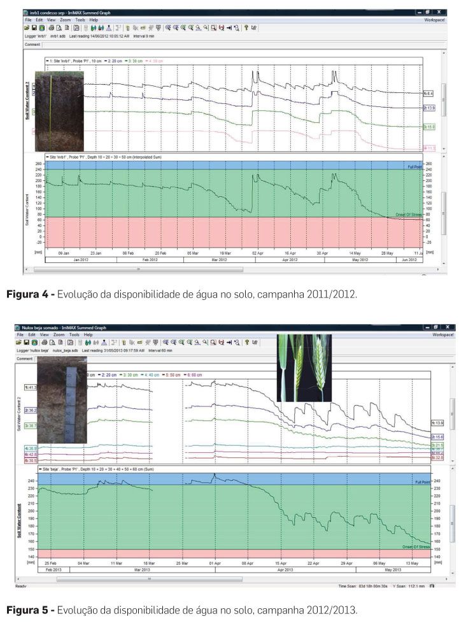Click green binoculars icon in Nulox beja toolbar
Viewport: 466px width, 628px height.
click(88, 343)
